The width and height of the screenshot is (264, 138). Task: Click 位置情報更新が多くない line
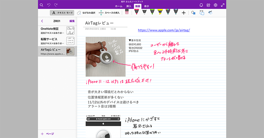pos(106,97)
